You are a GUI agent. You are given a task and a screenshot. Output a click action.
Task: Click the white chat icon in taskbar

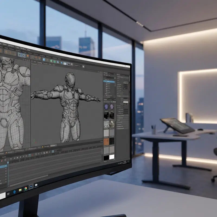(x=36, y=185)
